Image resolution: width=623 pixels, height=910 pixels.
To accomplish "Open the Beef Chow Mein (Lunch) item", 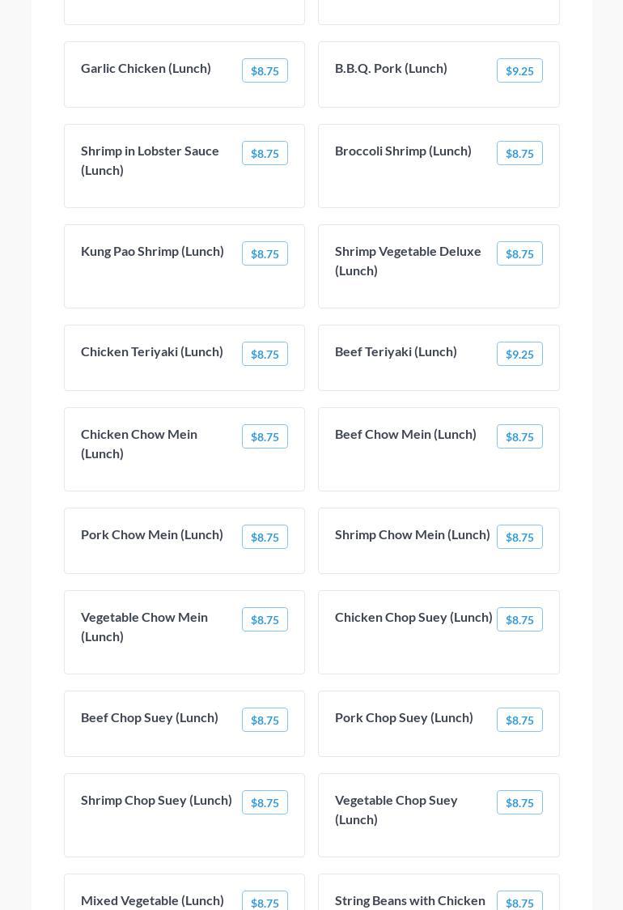I will [x=405, y=435].
